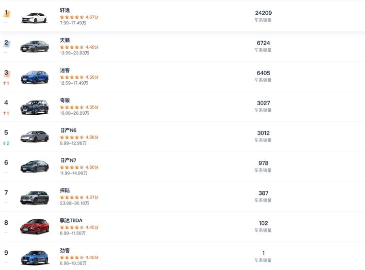The image size is (365, 270).
Task: Click the 日产N7 sedan image
Action: click(34, 166)
